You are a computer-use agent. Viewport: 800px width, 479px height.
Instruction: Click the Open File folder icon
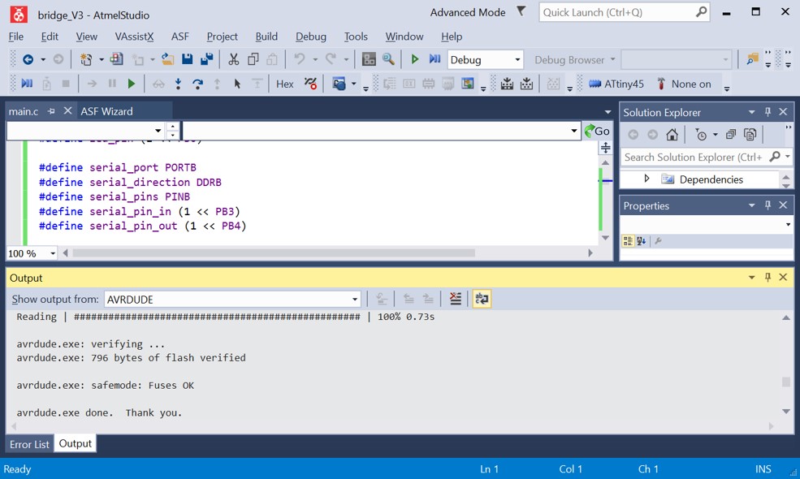(x=168, y=59)
